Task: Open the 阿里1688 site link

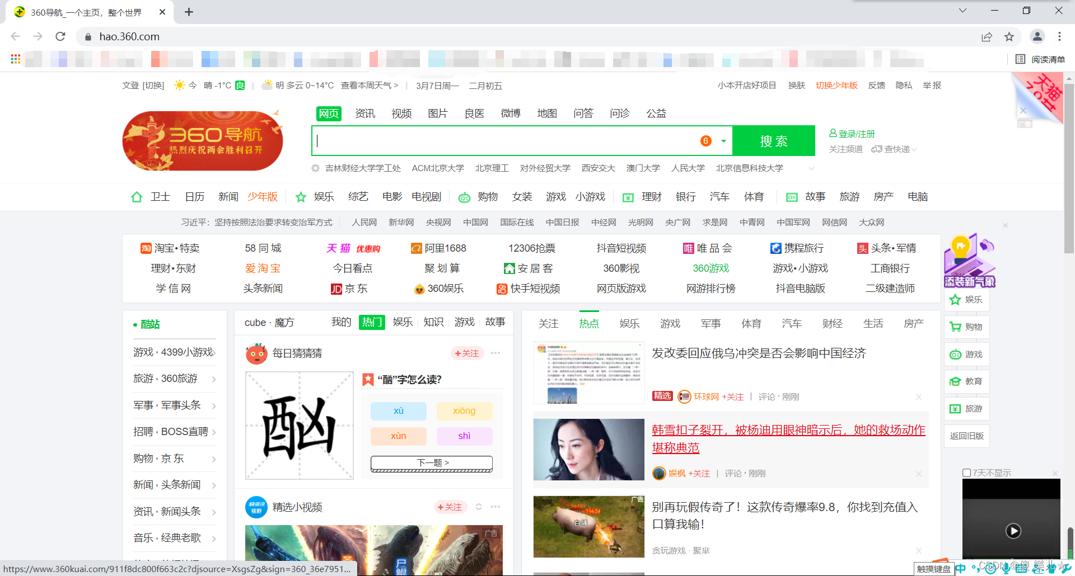Action: click(438, 248)
